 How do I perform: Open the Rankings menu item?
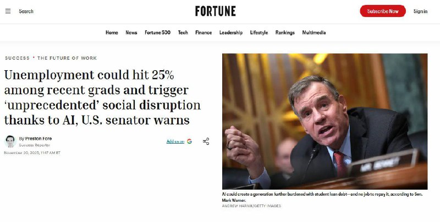pos(285,32)
